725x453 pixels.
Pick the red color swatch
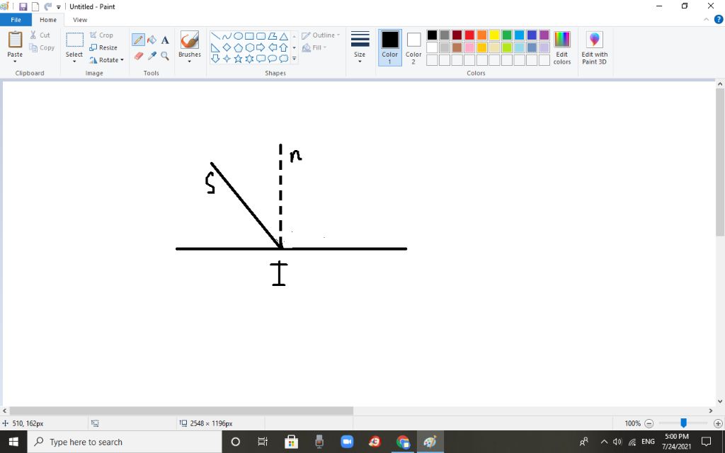point(469,35)
